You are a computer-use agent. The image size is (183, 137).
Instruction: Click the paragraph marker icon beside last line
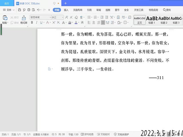[49, 69]
